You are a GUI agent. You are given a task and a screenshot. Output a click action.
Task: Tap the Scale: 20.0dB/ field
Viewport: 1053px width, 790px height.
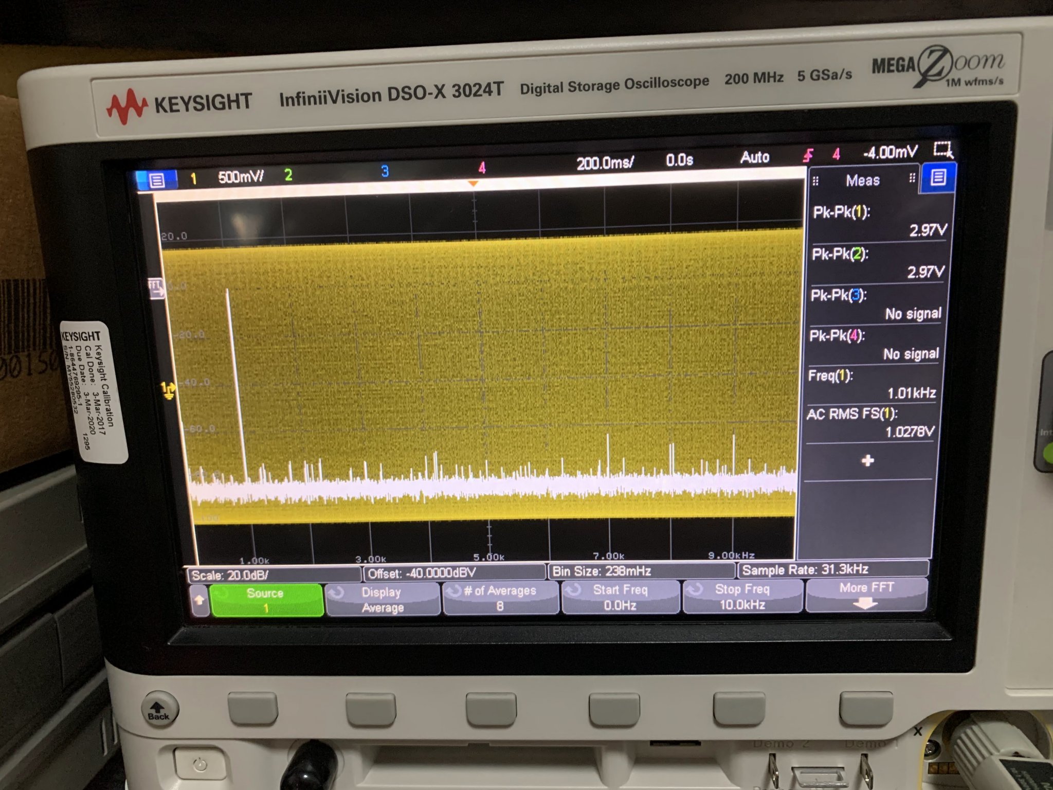[274, 575]
